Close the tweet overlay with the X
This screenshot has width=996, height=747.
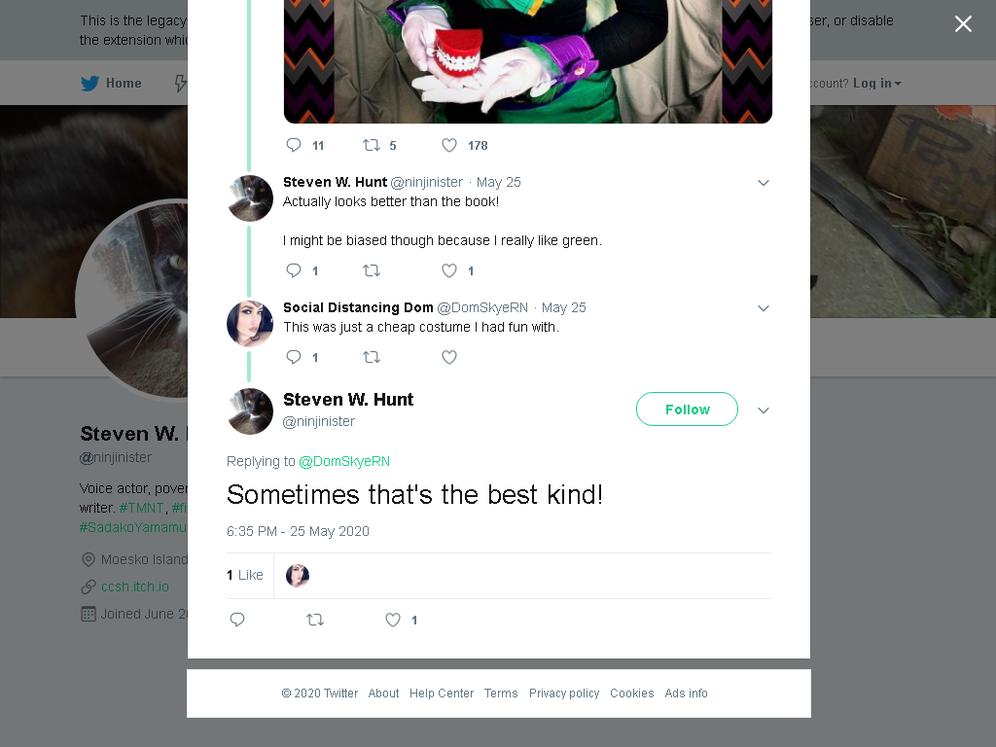(963, 23)
